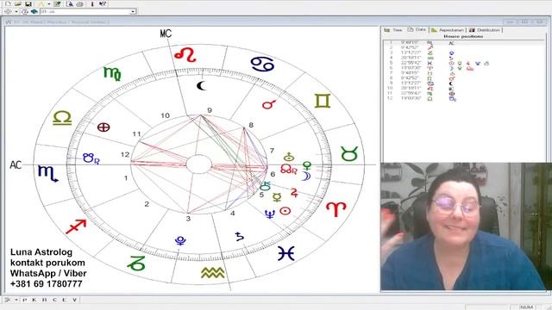Expand the arrow beside the gear icon
This screenshot has height=310, width=552.
click(x=16, y=11)
